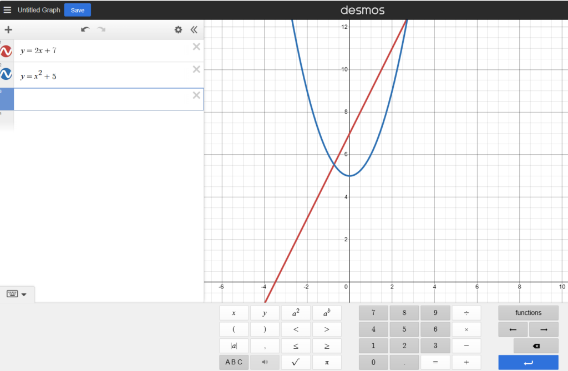Tap number 4 on keypad
The image size is (568, 371).
373,329
